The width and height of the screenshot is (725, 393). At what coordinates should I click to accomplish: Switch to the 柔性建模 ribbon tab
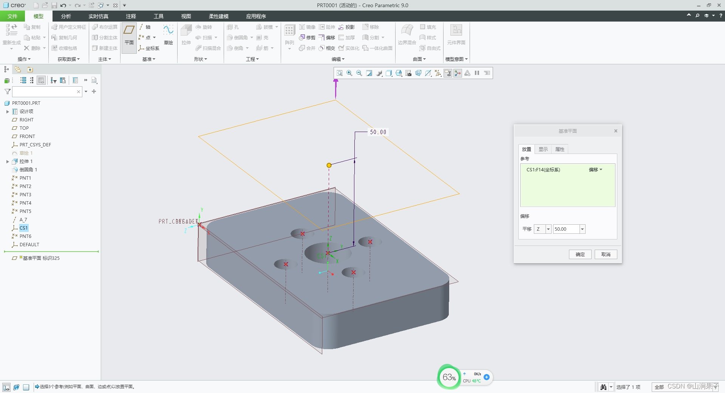point(219,16)
